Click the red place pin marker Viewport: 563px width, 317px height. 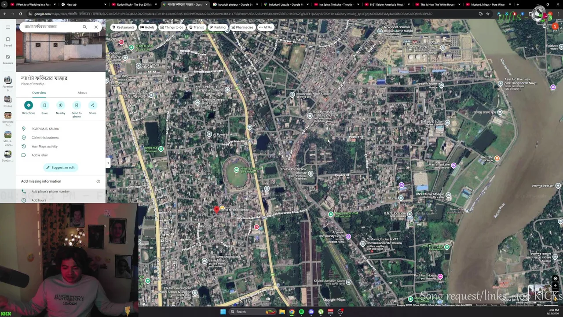pos(216,210)
